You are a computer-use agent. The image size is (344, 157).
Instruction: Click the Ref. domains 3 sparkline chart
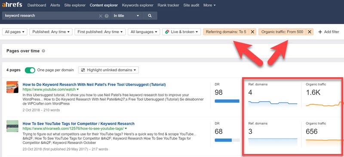coord(273,143)
